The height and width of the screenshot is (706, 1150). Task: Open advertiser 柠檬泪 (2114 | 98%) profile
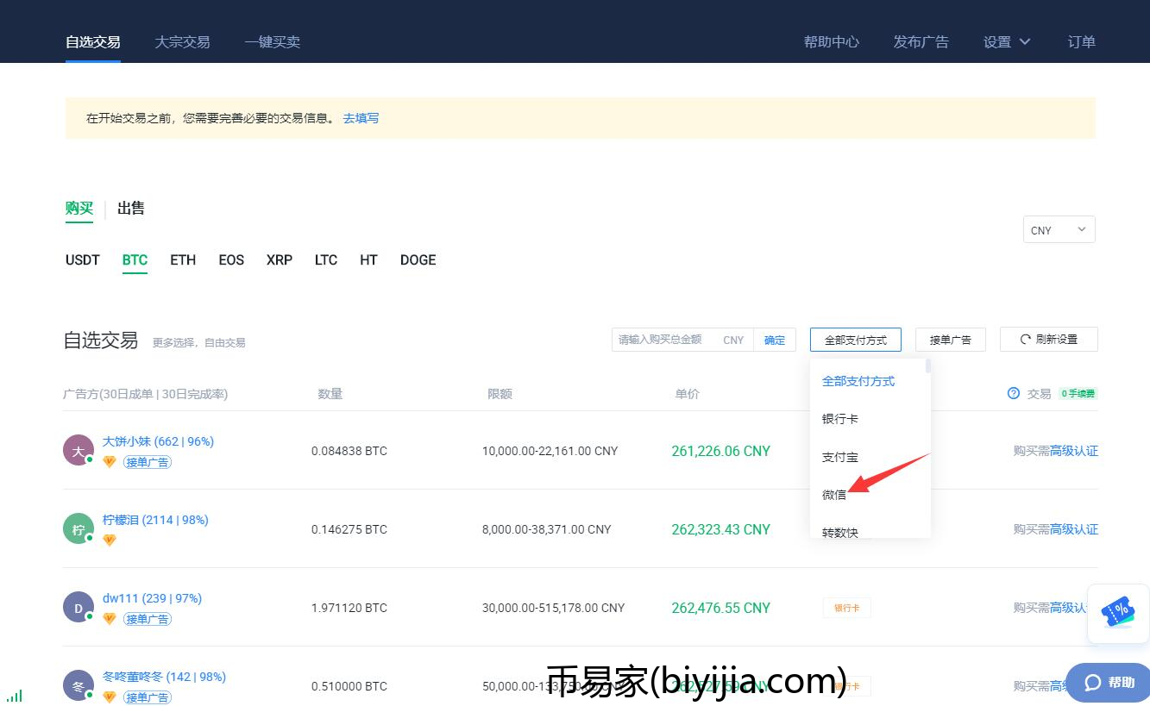coord(155,520)
